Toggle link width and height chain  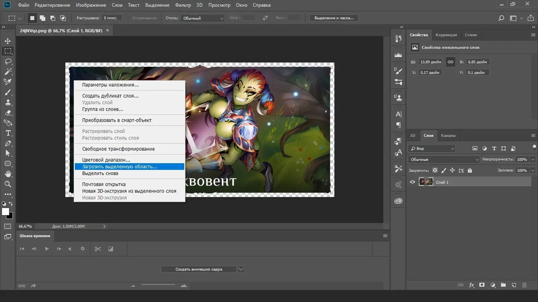coord(451,62)
